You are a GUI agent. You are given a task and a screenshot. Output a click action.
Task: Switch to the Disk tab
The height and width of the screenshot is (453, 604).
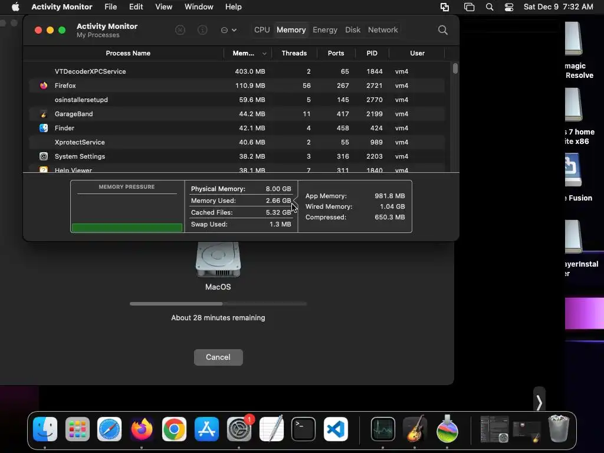(353, 29)
